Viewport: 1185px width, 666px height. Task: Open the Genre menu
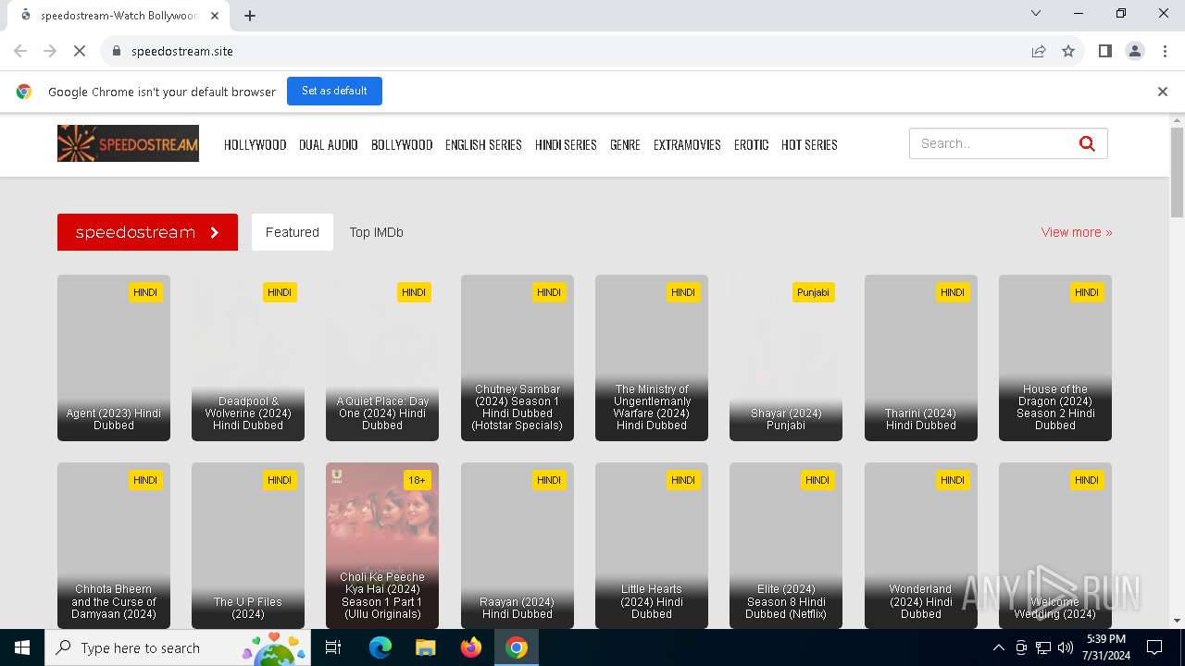click(625, 145)
